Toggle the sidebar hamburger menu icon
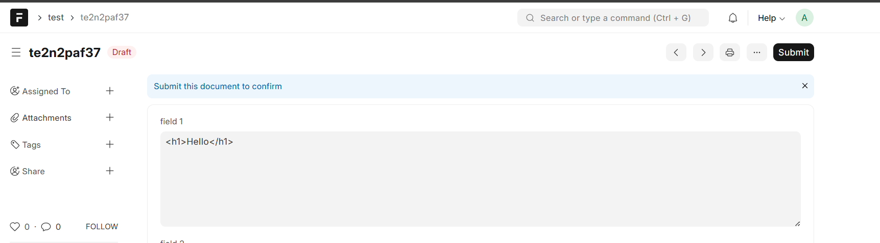 (16, 52)
